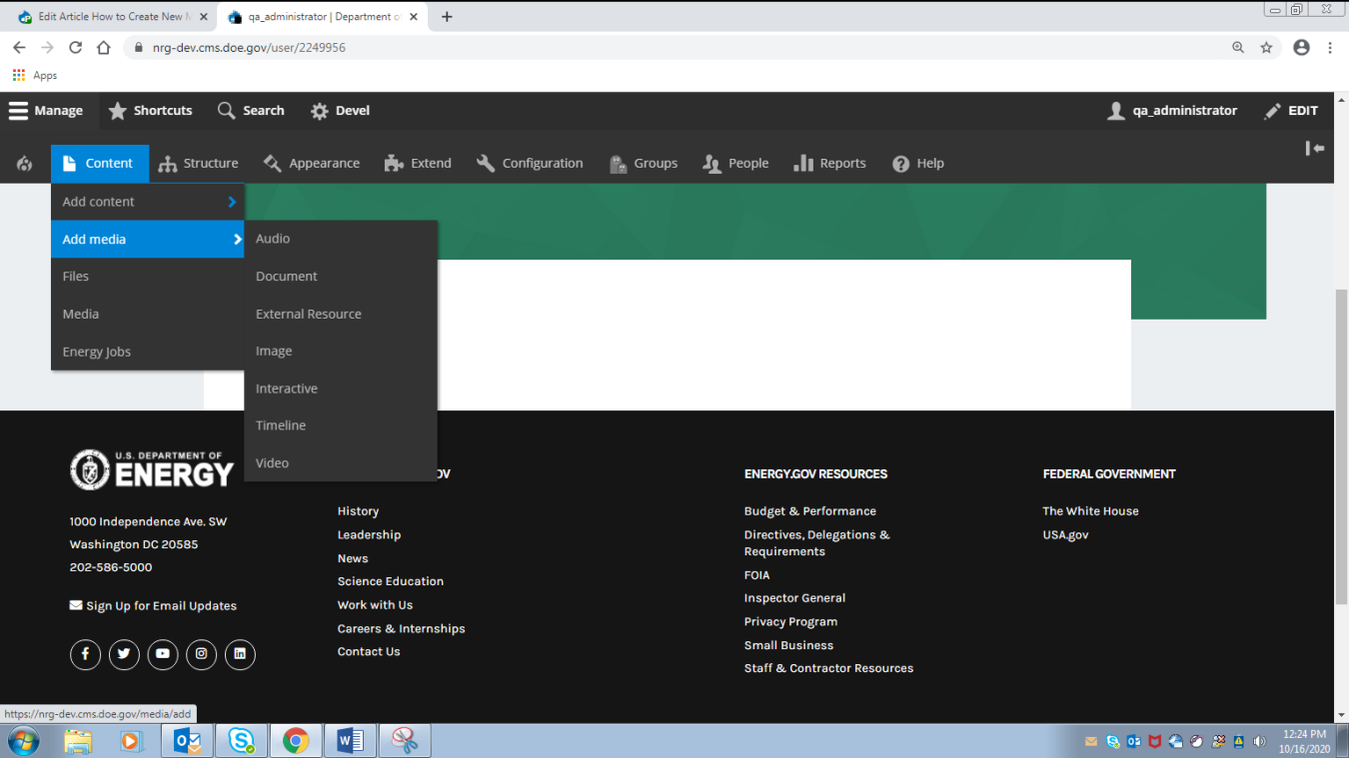The height and width of the screenshot is (758, 1349).
Task: Click the browser home icon
Action: (103, 47)
